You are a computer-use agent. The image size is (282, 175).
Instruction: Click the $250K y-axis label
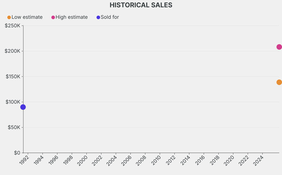13,26
